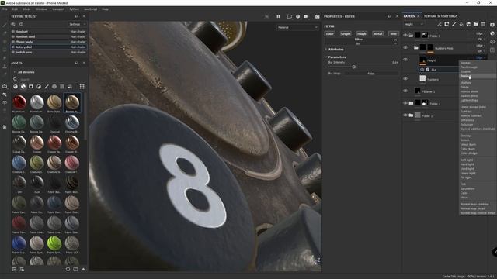
Task: Open the Folder 2 blend mode dropdown
Action: (x=480, y=33)
